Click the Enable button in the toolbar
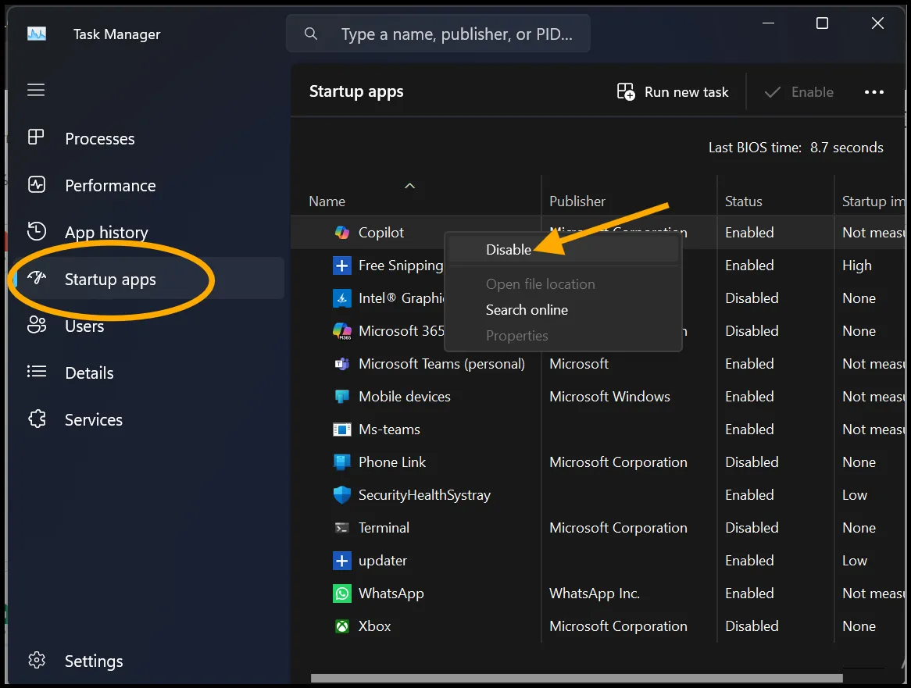 click(799, 91)
